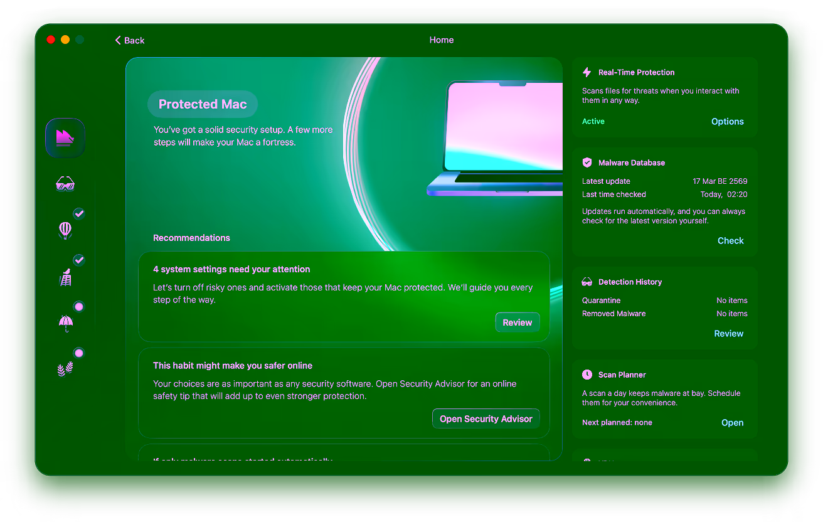Screen dimensions: 823x522
Task: Open the umbrella sidebar module
Action: [65, 323]
